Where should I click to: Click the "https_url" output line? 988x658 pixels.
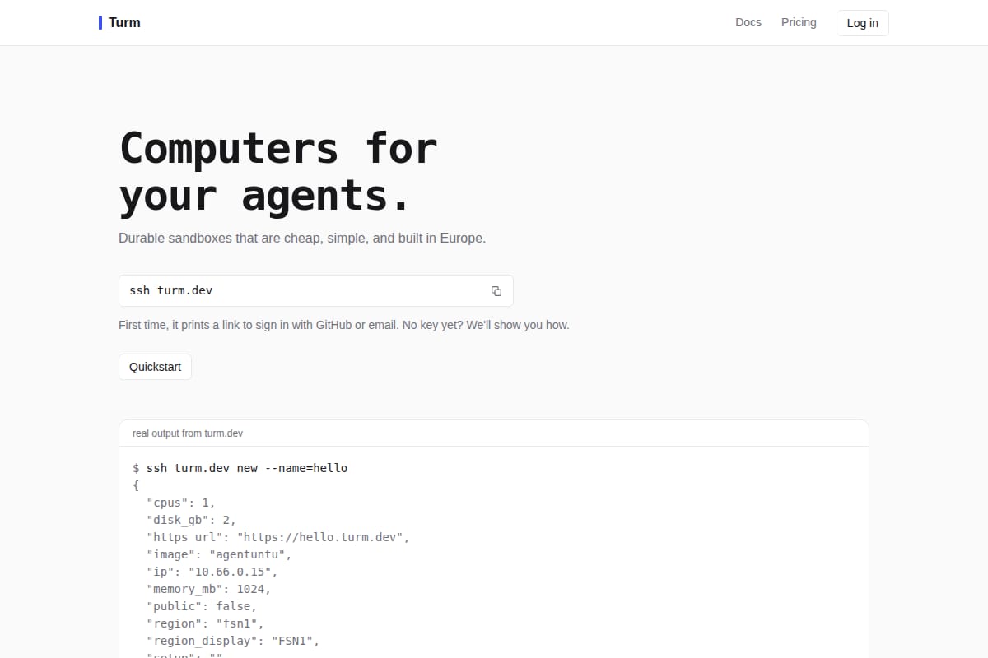277,537
